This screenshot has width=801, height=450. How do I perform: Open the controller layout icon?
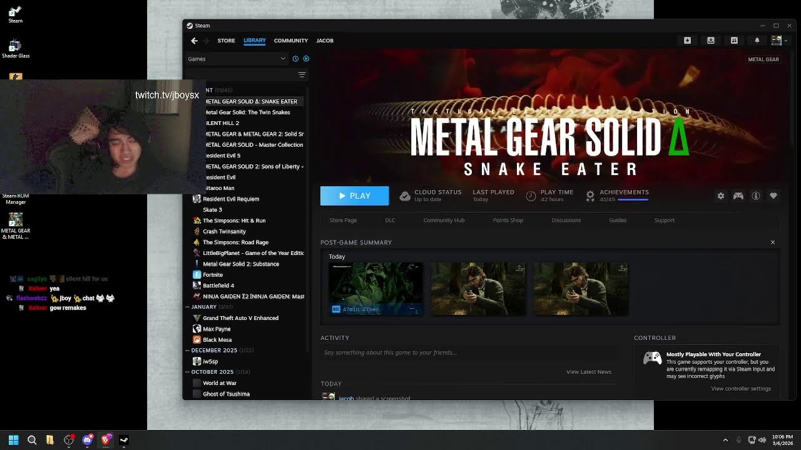pos(738,196)
